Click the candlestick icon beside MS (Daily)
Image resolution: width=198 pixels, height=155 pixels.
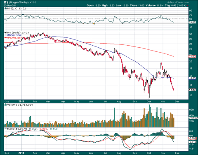[5, 32]
